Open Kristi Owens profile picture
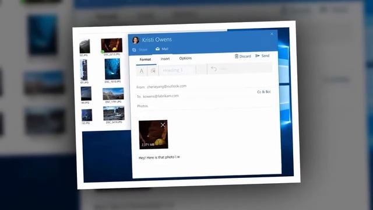 136,40
